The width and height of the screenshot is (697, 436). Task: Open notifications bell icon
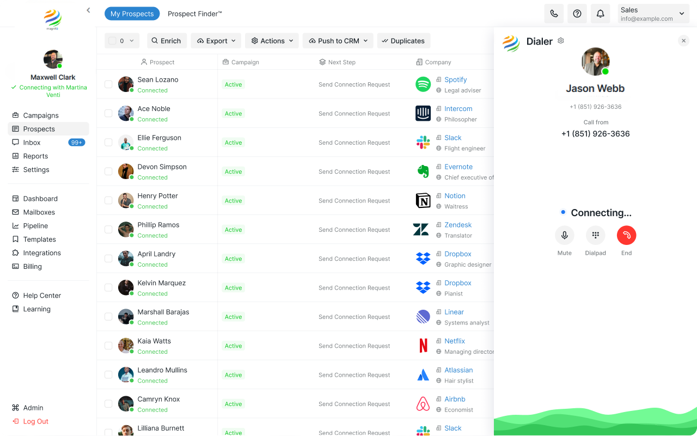[x=600, y=14]
